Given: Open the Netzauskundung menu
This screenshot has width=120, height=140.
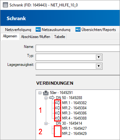Looking at the screenshot, I should (56, 30).
